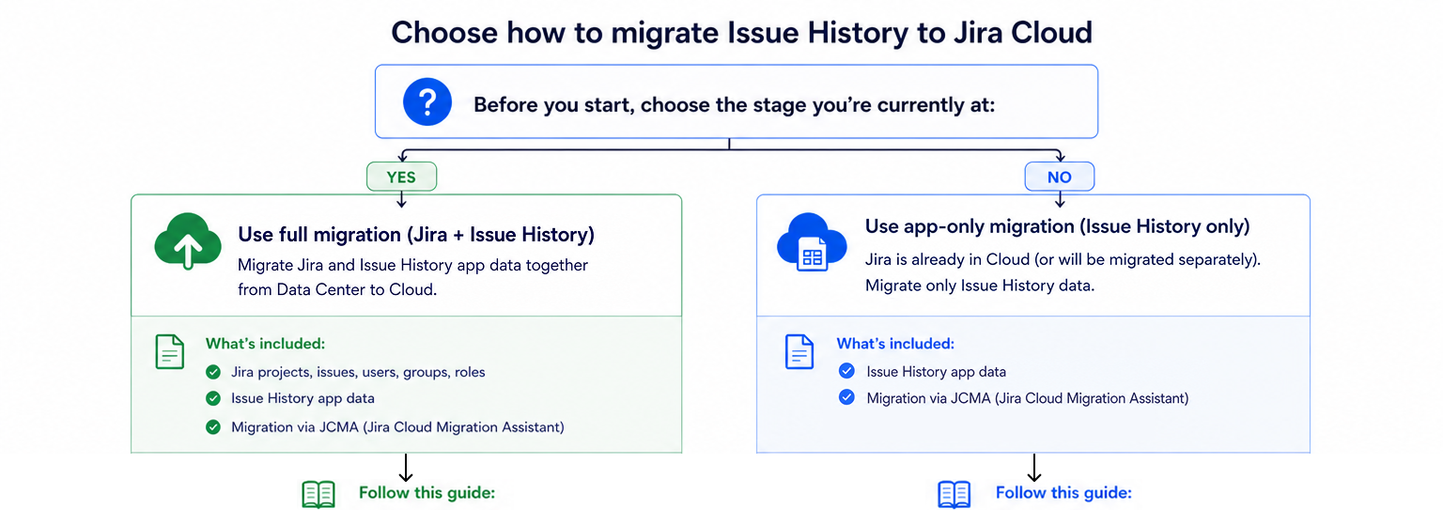Click blue checkmark next to Issue History app data

846,371
